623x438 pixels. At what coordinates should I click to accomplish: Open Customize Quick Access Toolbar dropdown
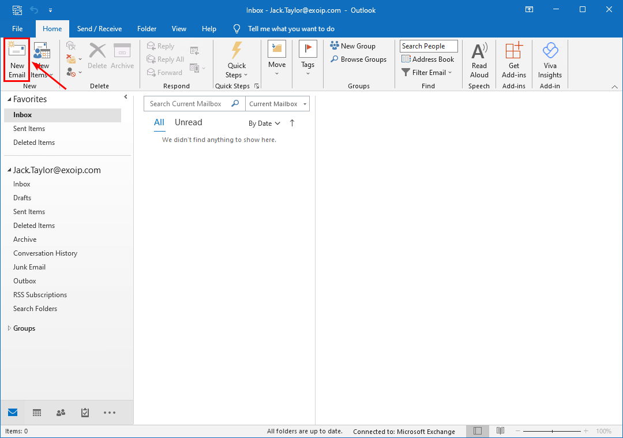[50, 10]
